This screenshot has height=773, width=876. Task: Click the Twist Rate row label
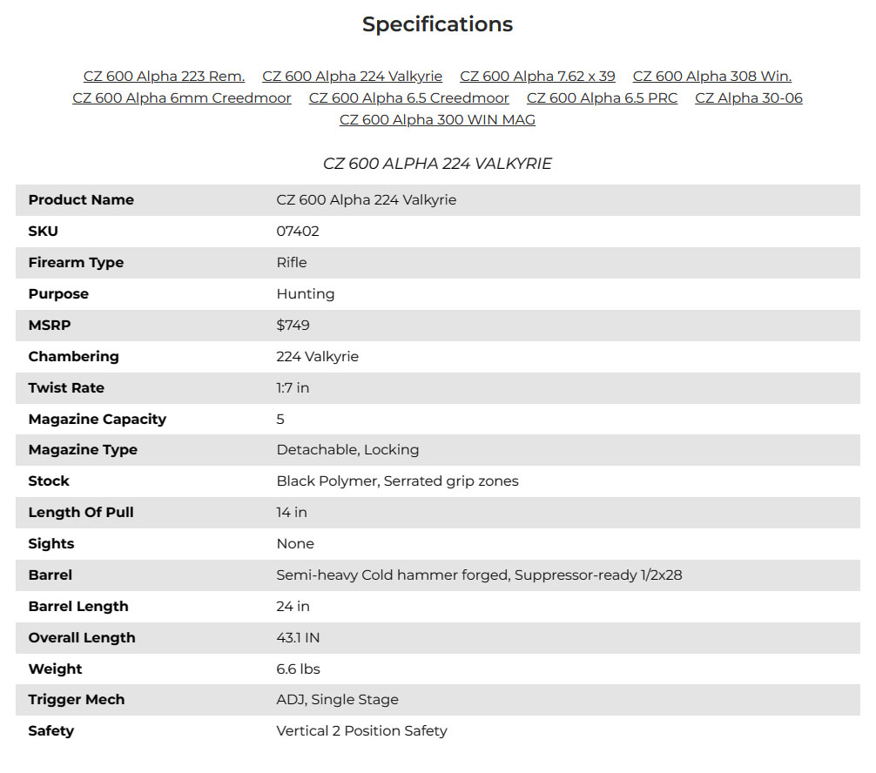click(x=66, y=388)
